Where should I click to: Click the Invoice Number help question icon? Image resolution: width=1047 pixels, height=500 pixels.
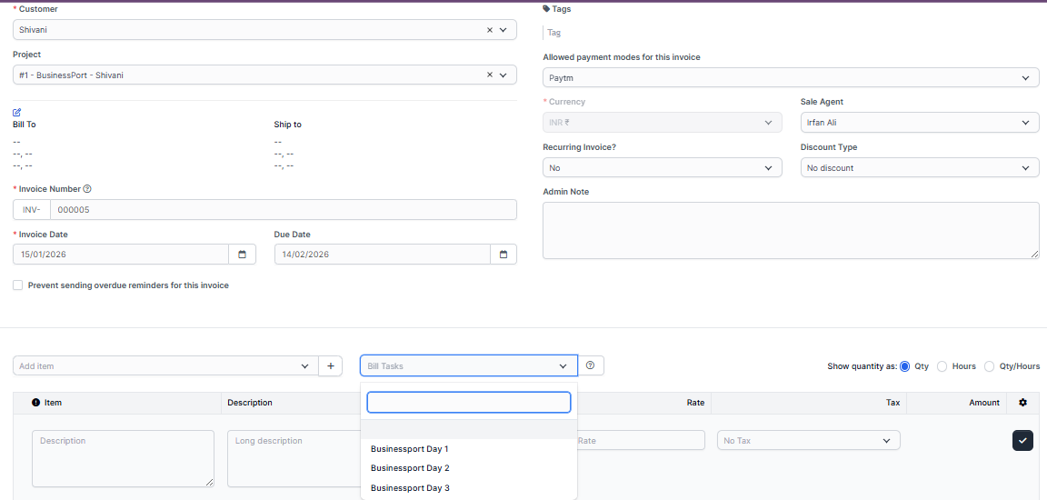[x=87, y=189]
